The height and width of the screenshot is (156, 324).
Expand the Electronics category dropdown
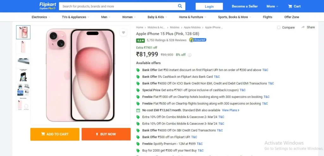tap(41, 17)
